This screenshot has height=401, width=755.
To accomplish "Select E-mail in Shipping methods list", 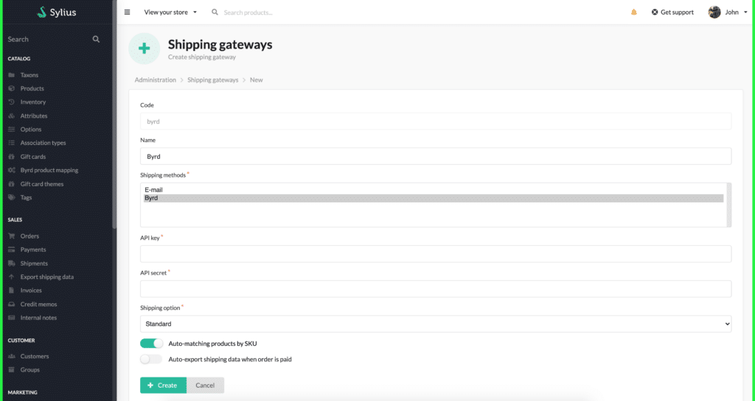I will [x=434, y=190].
